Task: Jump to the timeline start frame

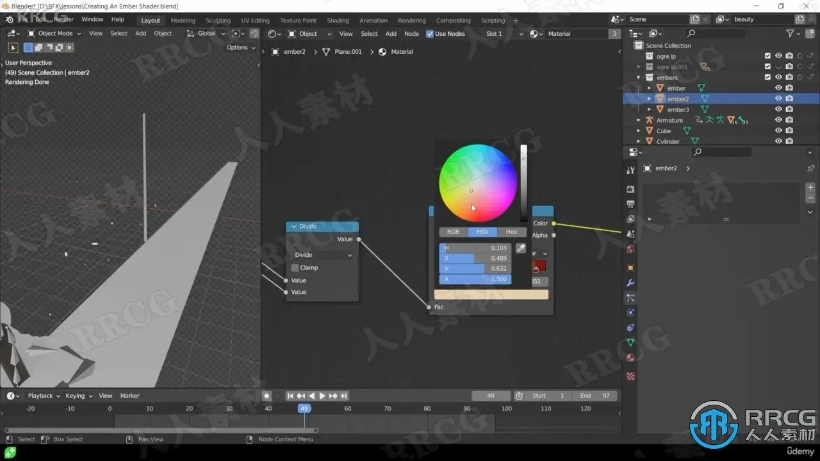Action: pyautogui.click(x=290, y=396)
